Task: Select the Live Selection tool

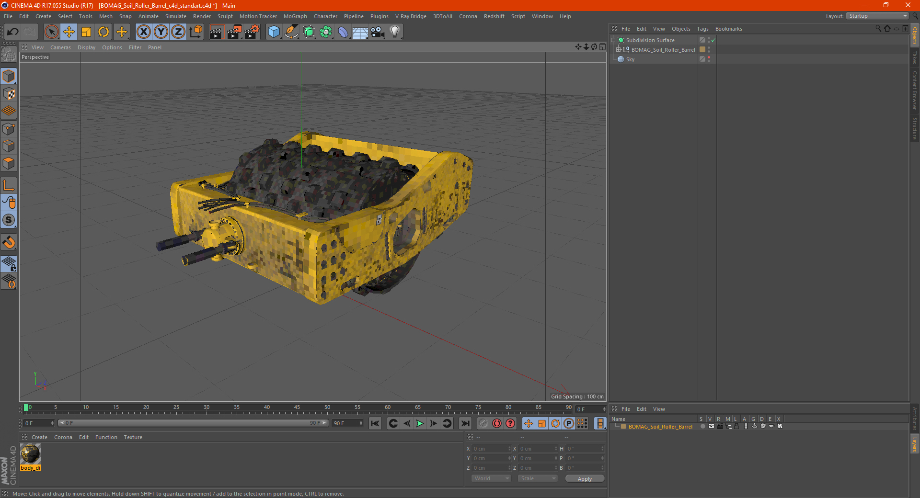Action: 51,32
